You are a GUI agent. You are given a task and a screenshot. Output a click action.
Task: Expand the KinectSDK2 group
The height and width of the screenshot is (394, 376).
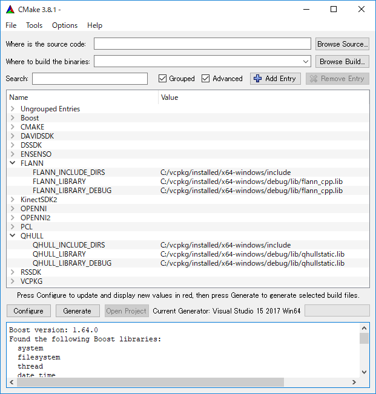[x=12, y=200]
